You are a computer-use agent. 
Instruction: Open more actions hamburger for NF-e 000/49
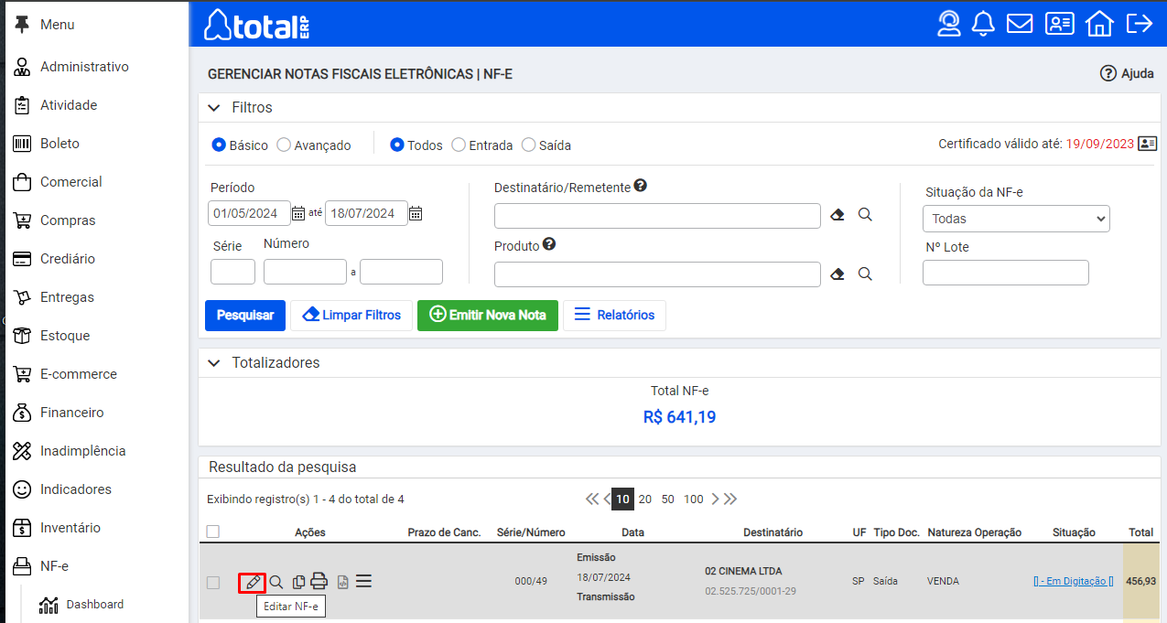pyautogui.click(x=363, y=581)
